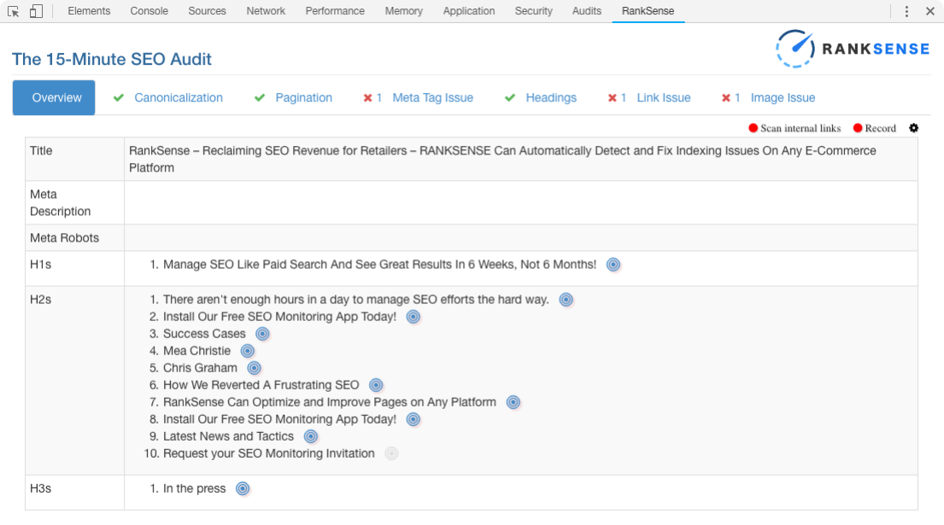Open the Elements DevTools panel

click(89, 11)
